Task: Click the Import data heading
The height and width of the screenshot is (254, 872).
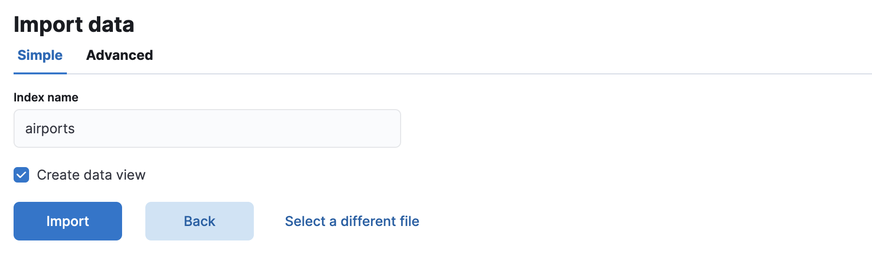Action: [74, 25]
